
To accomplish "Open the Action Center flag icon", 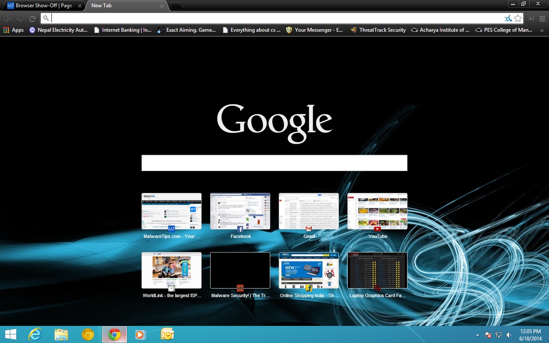I will click(488, 335).
